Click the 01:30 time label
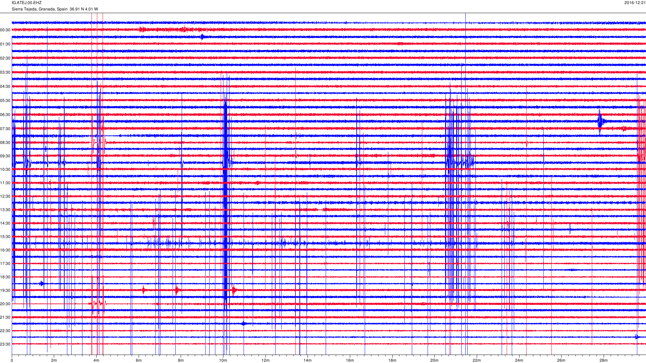The width and height of the screenshot is (646, 363). point(5,44)
